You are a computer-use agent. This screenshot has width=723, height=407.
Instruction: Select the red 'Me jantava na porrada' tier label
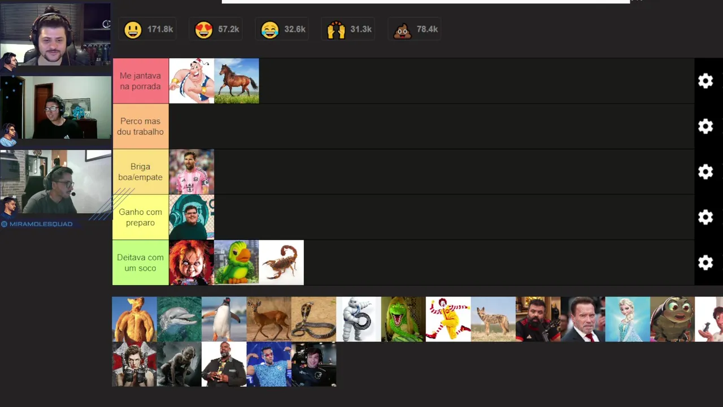point(141,81)
